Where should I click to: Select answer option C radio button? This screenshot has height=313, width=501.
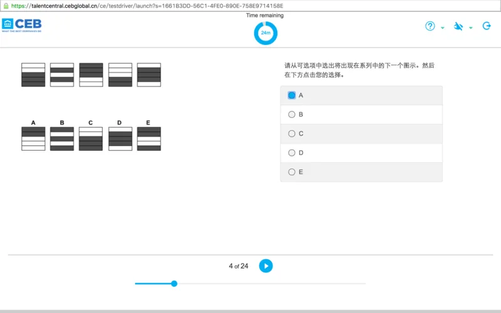[292, 133]
